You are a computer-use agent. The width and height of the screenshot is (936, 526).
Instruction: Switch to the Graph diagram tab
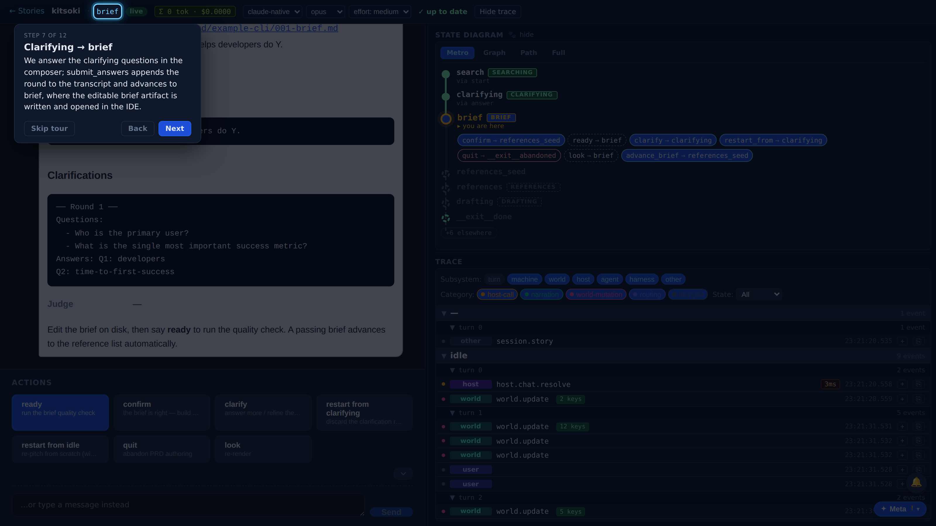494,53
